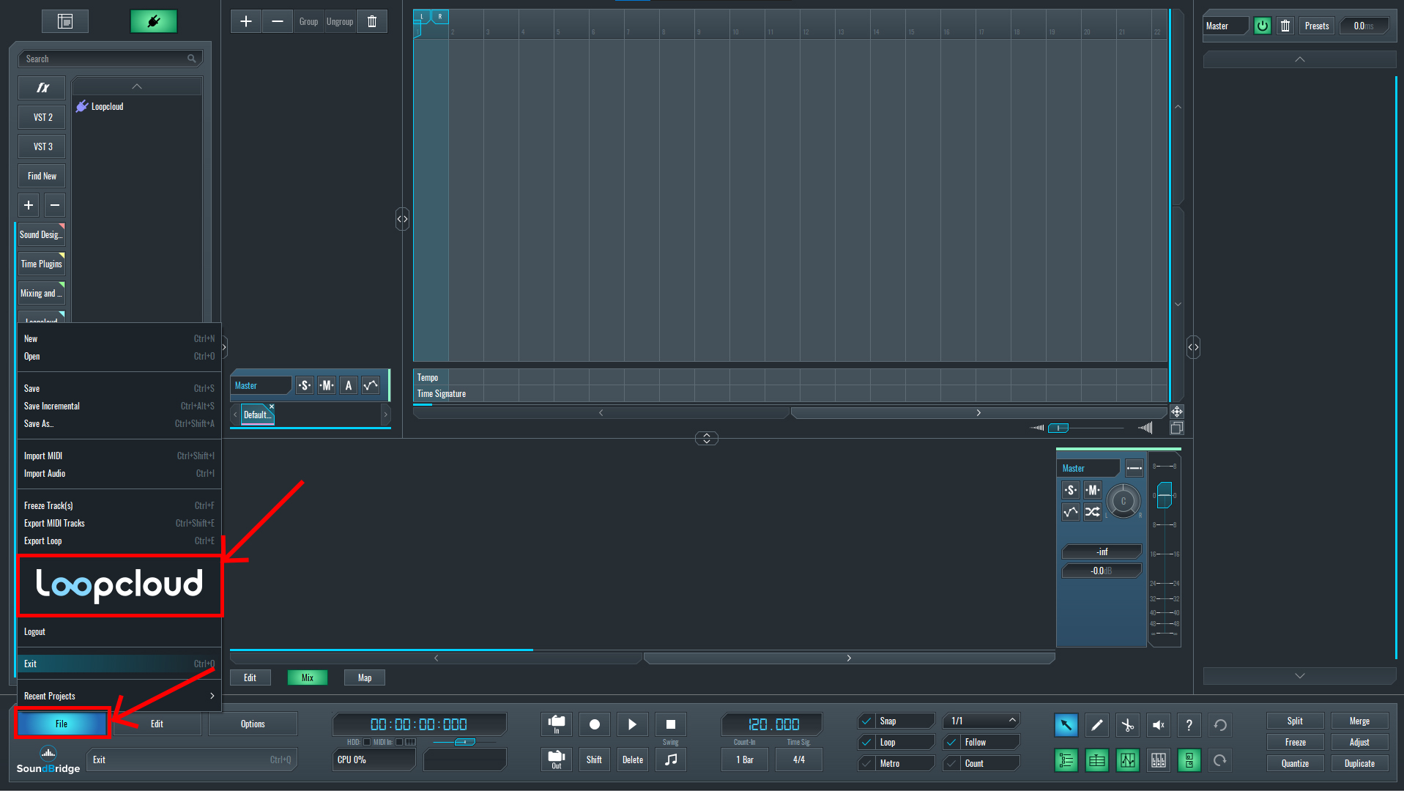The width and height of the screenshot is (1404, 791).
Task: Toggle the Count checkbox
Action: pos(951,763)
